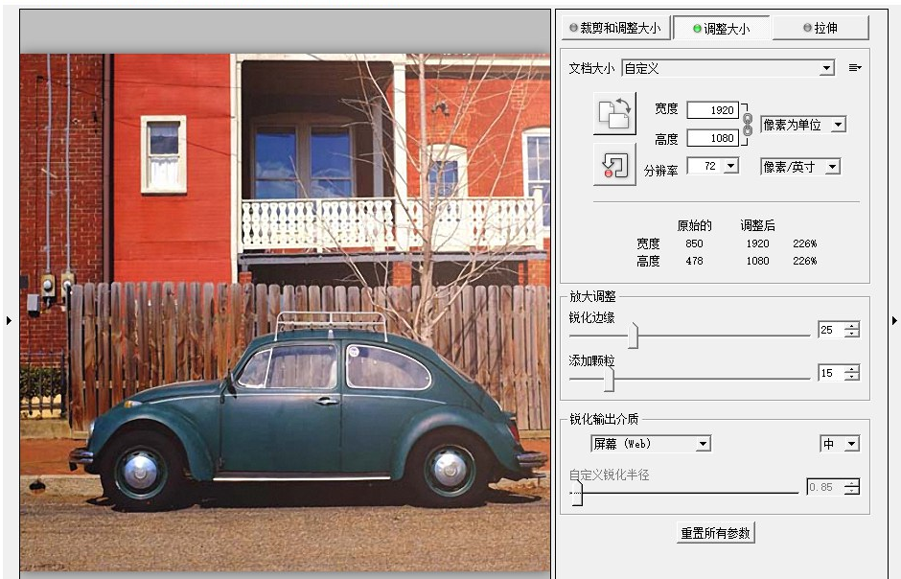The image size is (901, 579).
Task: Click the reset size icon with red dot
Action: pyautogui.click(x=614, y=164)
